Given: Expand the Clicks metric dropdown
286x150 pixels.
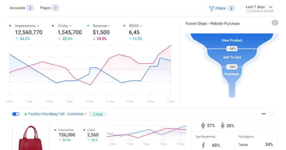Looking at the screenshot, I should pyautogui.click(x=70, y=26).
